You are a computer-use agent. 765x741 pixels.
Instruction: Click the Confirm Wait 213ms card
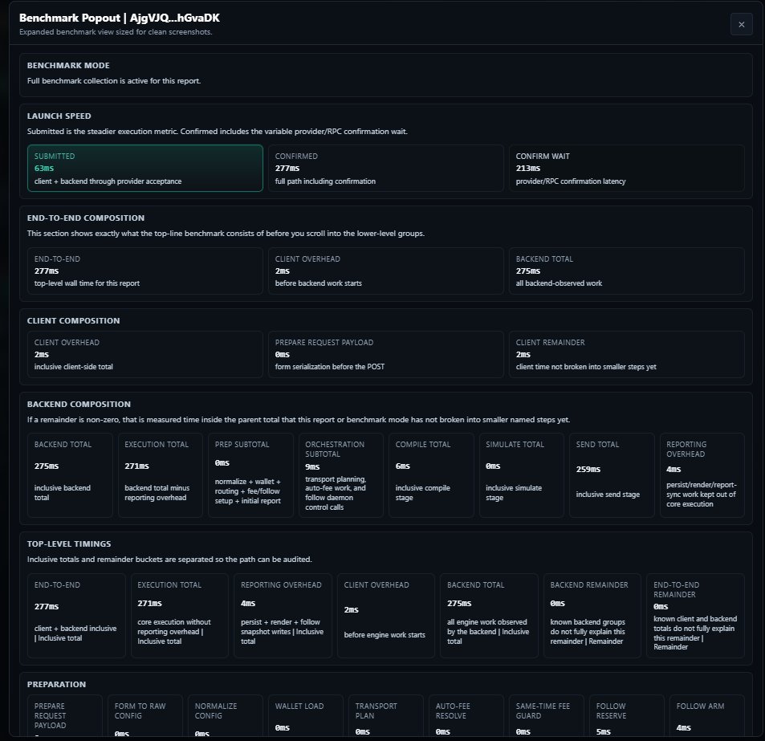[626, 168]
